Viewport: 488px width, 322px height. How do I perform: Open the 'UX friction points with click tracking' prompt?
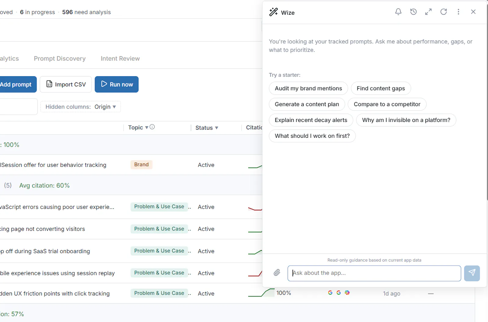[55, 294]
